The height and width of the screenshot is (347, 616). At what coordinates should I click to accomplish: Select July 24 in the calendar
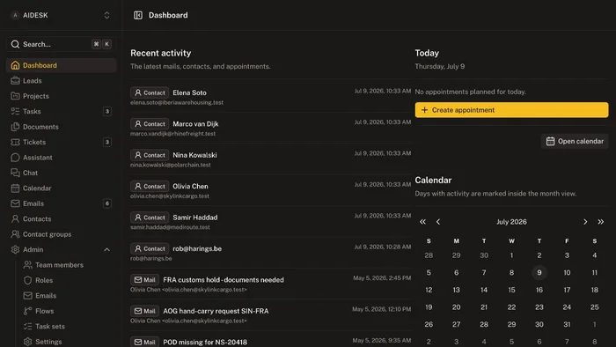[x=567, y=306]
